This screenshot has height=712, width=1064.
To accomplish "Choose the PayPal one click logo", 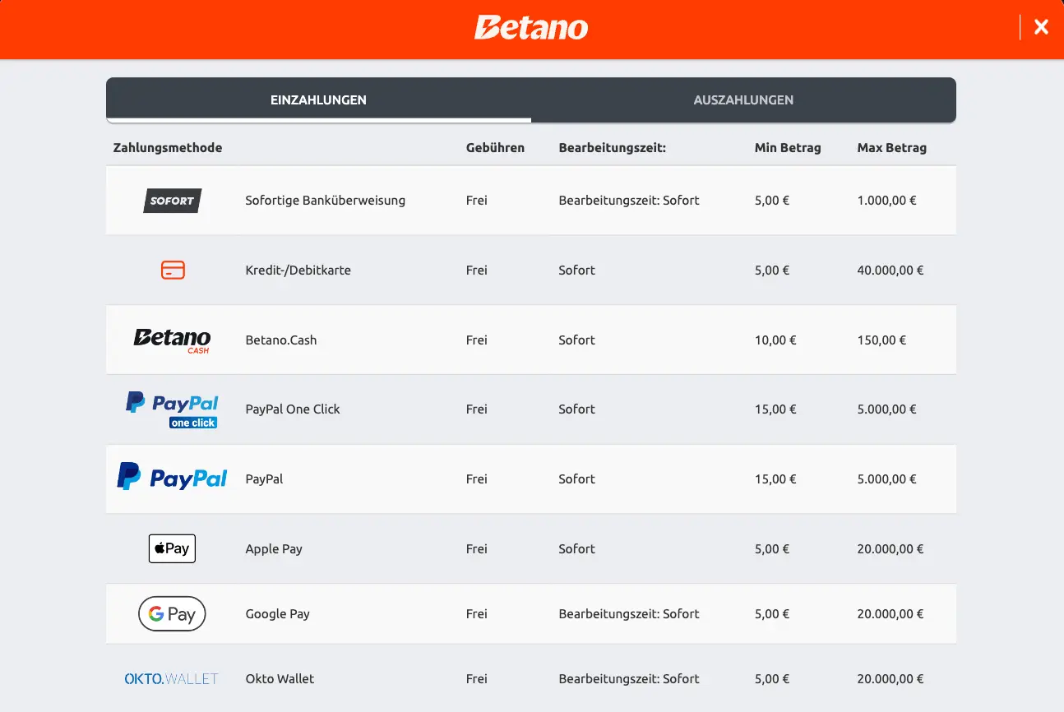I will (172, 409).
